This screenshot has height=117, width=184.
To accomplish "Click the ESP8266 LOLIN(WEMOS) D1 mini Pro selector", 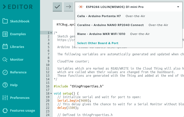I will [129, 7].
